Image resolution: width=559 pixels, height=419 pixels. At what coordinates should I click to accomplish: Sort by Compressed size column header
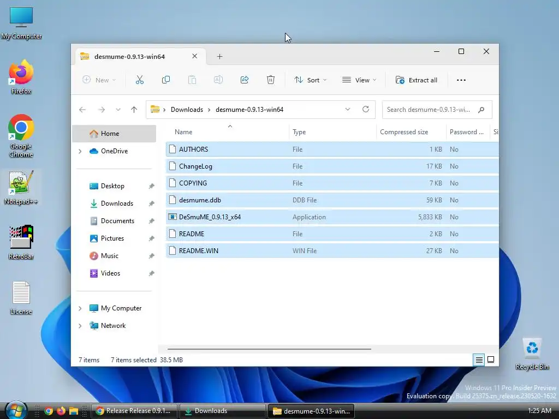[404, 132]
